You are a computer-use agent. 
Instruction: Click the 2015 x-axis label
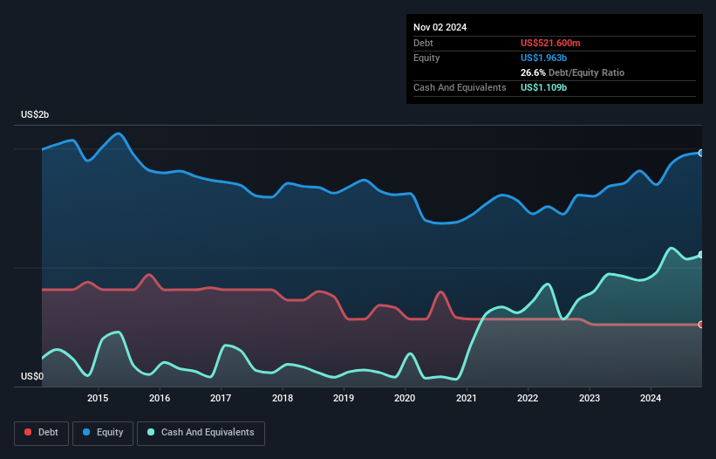pyautogui.click(x=98, y=398)
